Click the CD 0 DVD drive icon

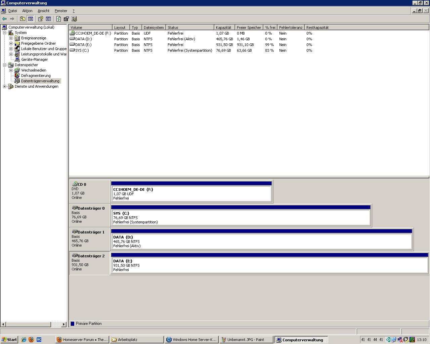tap(75, 184)
